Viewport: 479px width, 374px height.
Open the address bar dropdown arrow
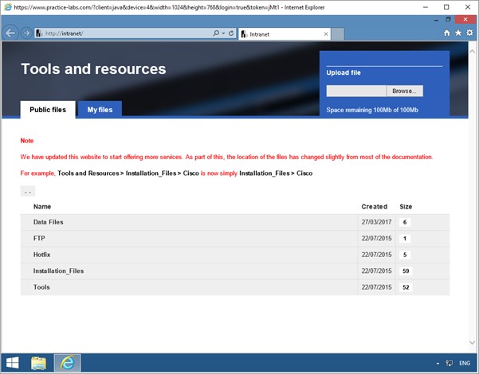pos(224,33)
